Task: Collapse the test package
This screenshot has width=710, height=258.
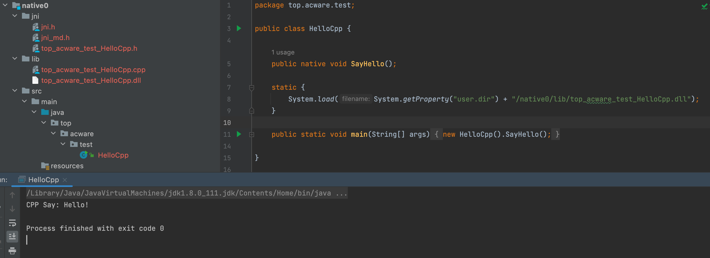Action: pos(63,144)
